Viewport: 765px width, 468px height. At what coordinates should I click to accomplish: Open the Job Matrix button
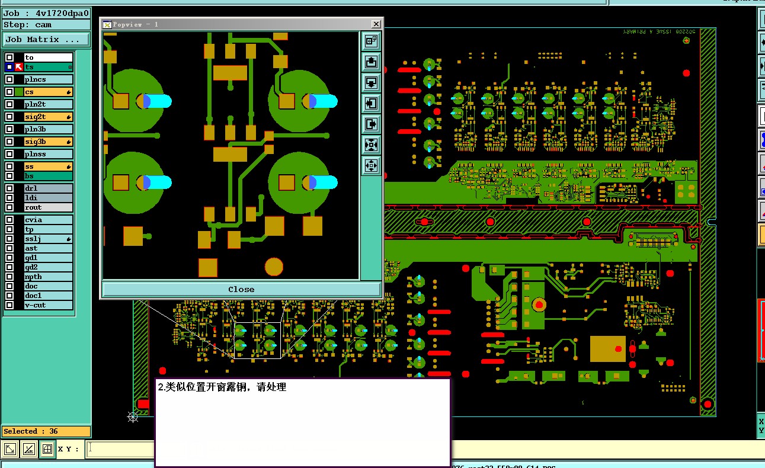pyautogui.click(x=46, y=40)
